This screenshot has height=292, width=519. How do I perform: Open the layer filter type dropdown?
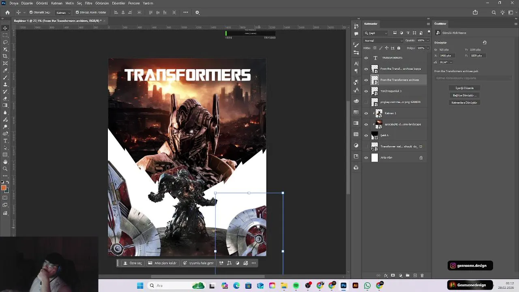(376, 33)
